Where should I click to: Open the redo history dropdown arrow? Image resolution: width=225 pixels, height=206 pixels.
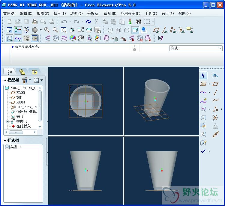[82, 22]
